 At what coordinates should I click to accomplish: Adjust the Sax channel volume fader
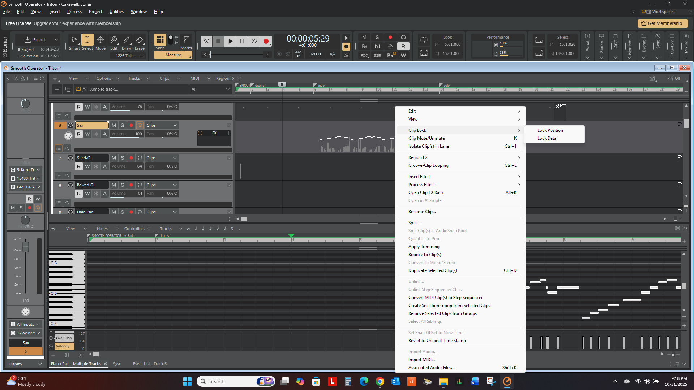tap(26, 247)
